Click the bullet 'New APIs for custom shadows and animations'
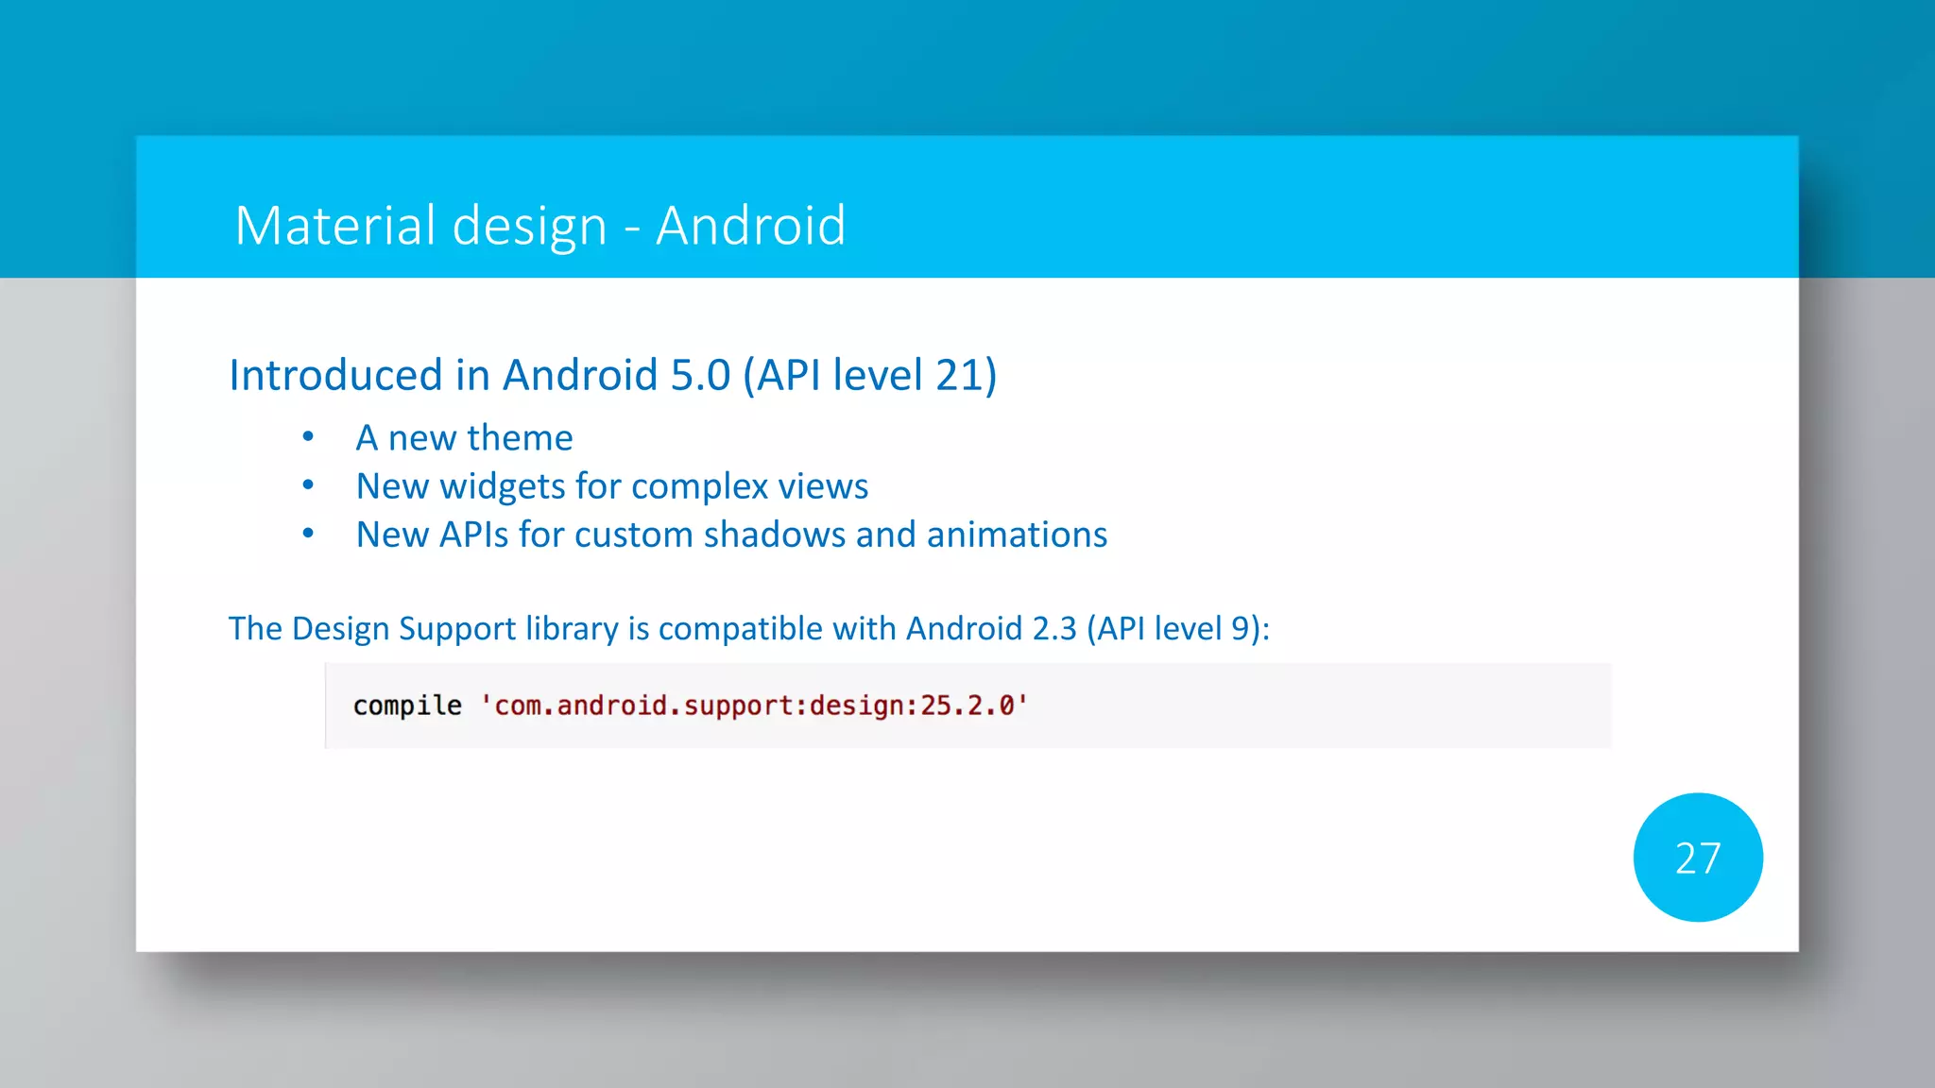1935x1088 pixels. tap(731, 535)
